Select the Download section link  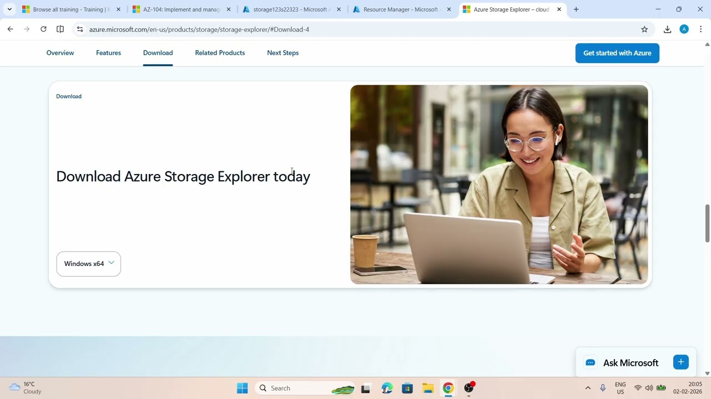[x=158, y=53]
